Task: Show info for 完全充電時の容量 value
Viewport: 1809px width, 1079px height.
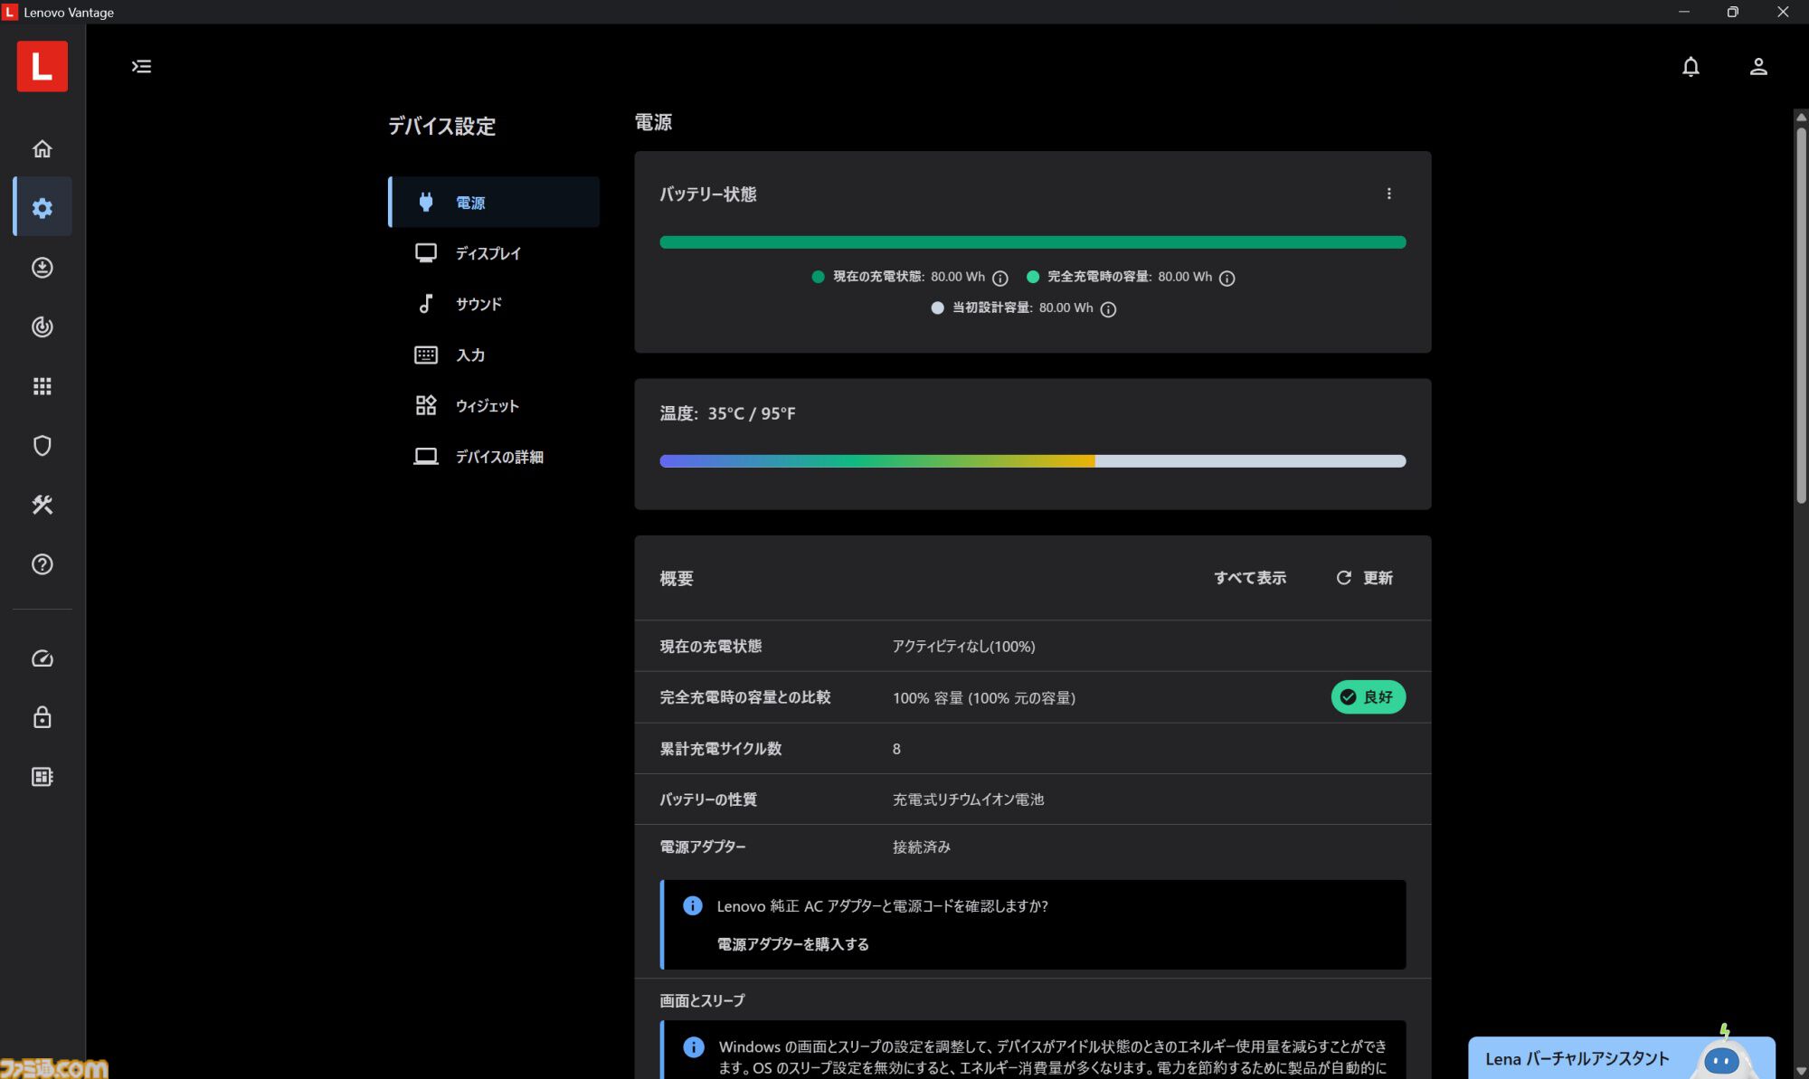Action: pos(1227,278)
